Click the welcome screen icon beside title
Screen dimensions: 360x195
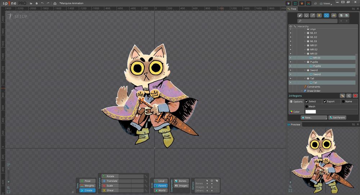[x=55, y=4]
